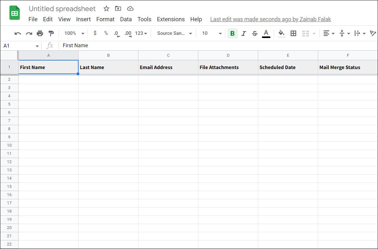This screenshot has width=378, height=249.
Task: Open the Google Sheets home icon
Action: pos(15,13)
